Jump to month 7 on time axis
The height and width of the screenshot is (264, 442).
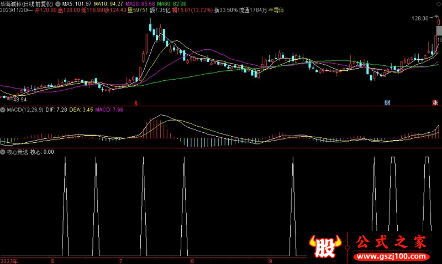(x=120, y=261)
